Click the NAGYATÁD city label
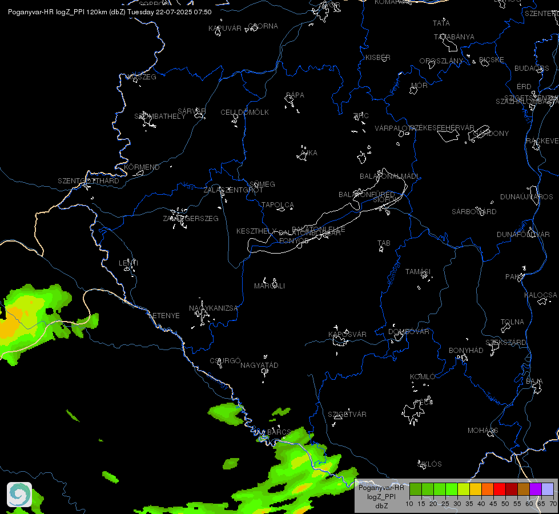 click(259, 366)
